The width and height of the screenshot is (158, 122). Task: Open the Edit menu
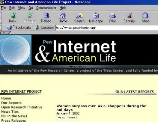pos(12,8)
